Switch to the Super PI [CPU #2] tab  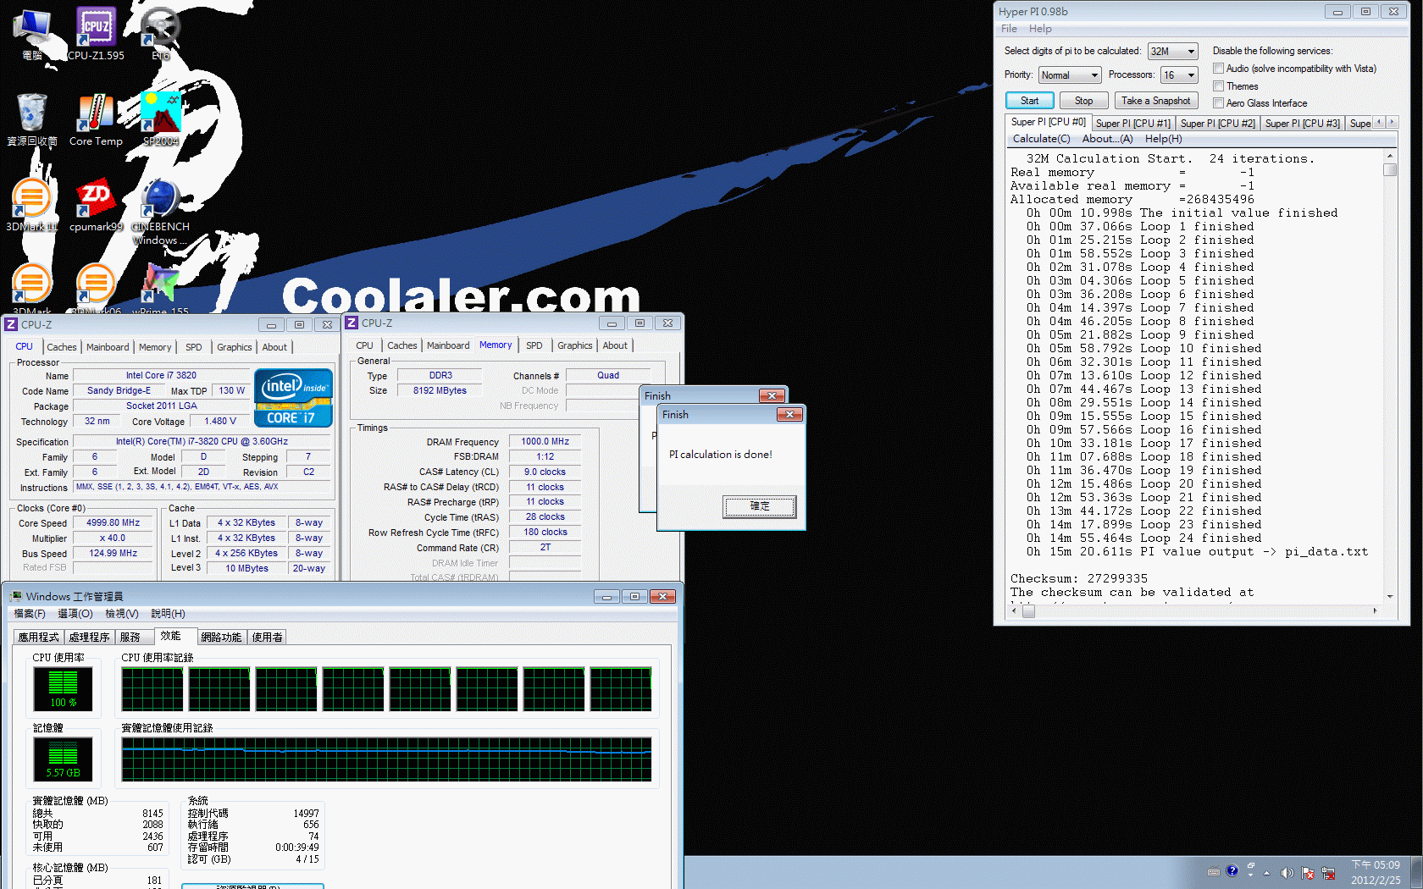coord(1217,124)
